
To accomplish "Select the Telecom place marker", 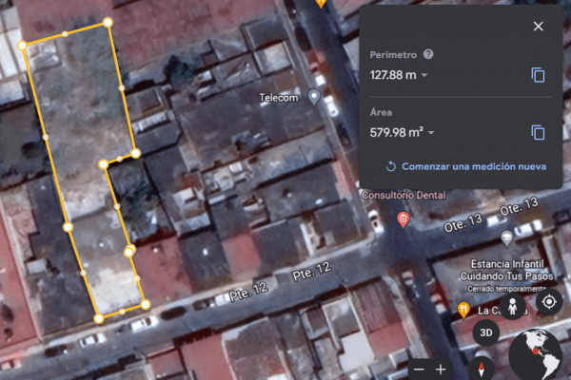I will coord(314,98).
